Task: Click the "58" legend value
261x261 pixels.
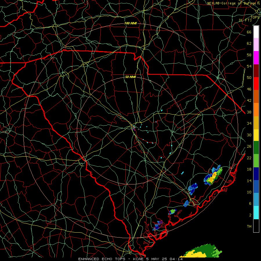Action: coord(249,55)
